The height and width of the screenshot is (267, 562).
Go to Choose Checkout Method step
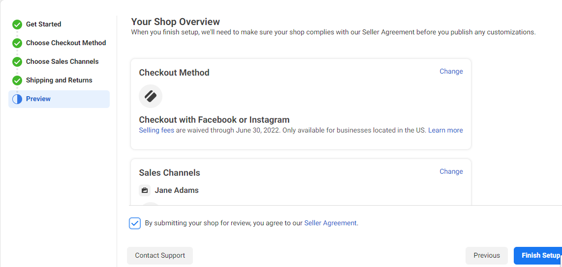point(66,43)
